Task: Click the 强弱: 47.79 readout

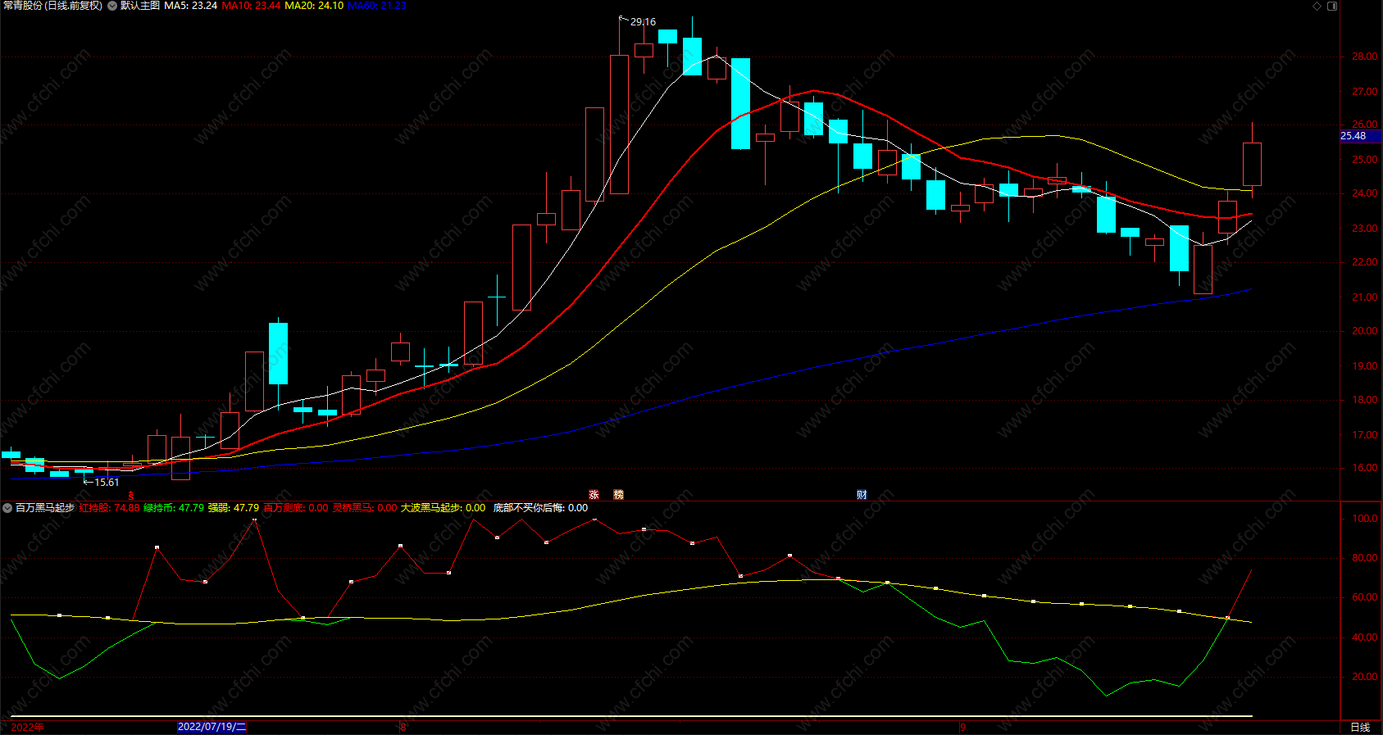Action: [234, 508]
